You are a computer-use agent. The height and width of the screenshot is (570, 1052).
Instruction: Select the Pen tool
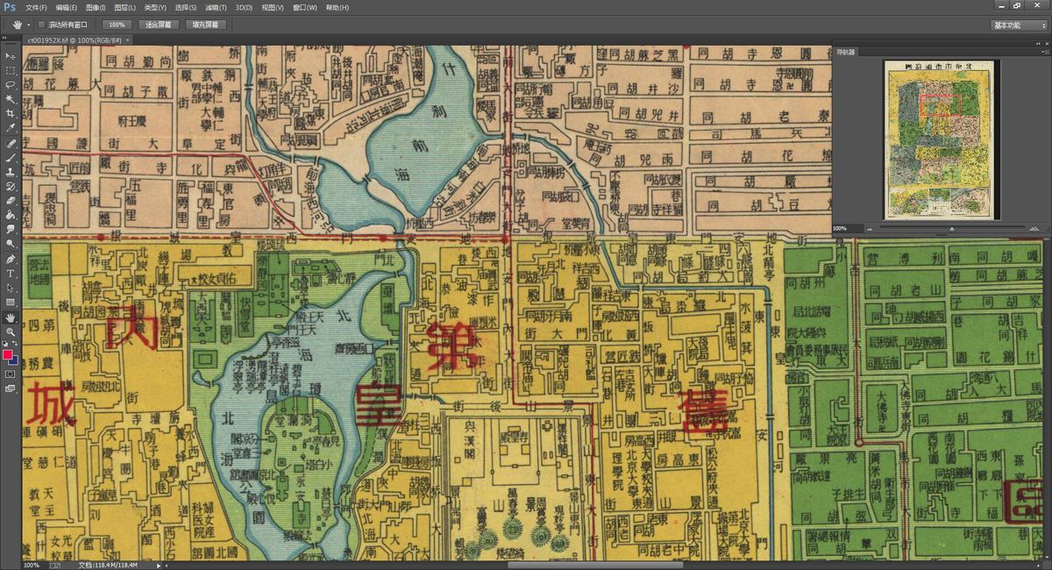11,260
